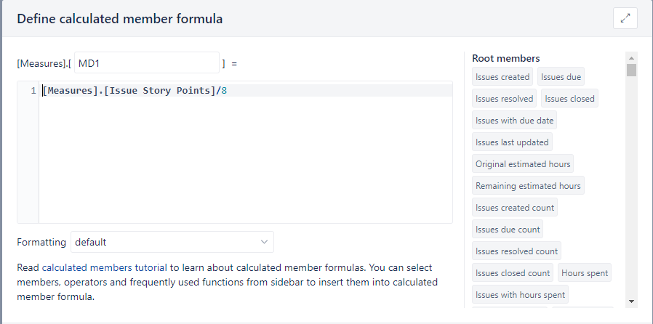
Task: Insert the Issues closed member
Action: [x=569, y=99]
